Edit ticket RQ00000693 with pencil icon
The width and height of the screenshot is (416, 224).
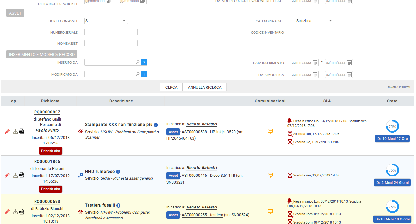(x=7, y=212)
